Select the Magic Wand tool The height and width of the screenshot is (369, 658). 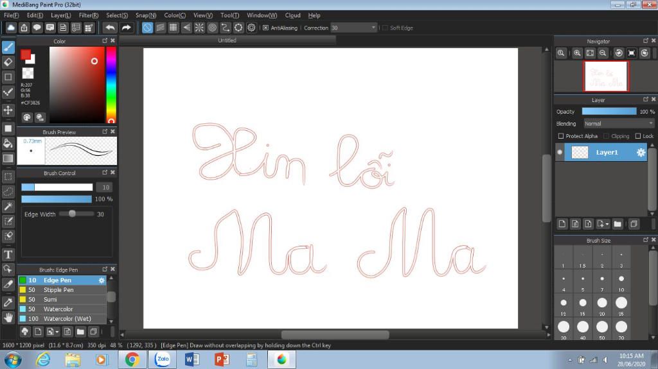click(x=8, y=206)
